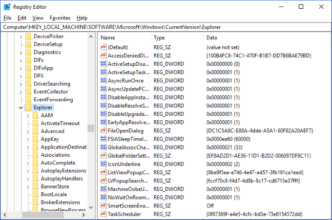The image size is (332, 220).
Task: Expand the DevicePicker key
Action: pos(21,37)
